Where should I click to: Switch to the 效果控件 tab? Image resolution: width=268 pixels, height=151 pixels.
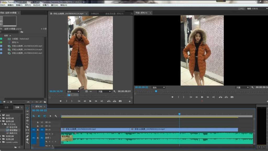tap(95, 14)
